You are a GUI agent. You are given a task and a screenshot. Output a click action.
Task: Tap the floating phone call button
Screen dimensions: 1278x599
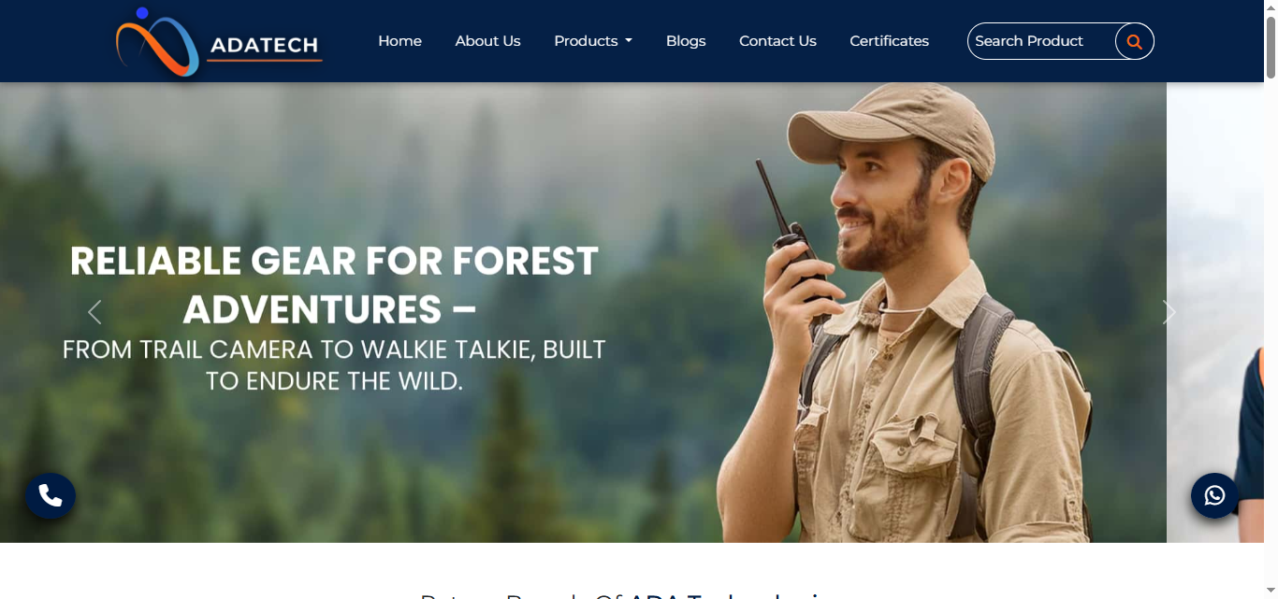point(51,495)
